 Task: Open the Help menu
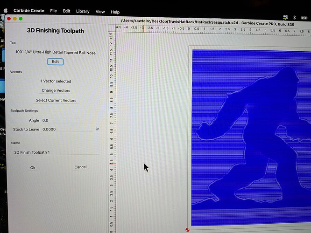(115, 12)
